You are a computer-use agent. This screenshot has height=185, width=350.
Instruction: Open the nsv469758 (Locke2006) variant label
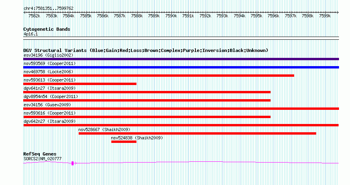pos(48,72)
